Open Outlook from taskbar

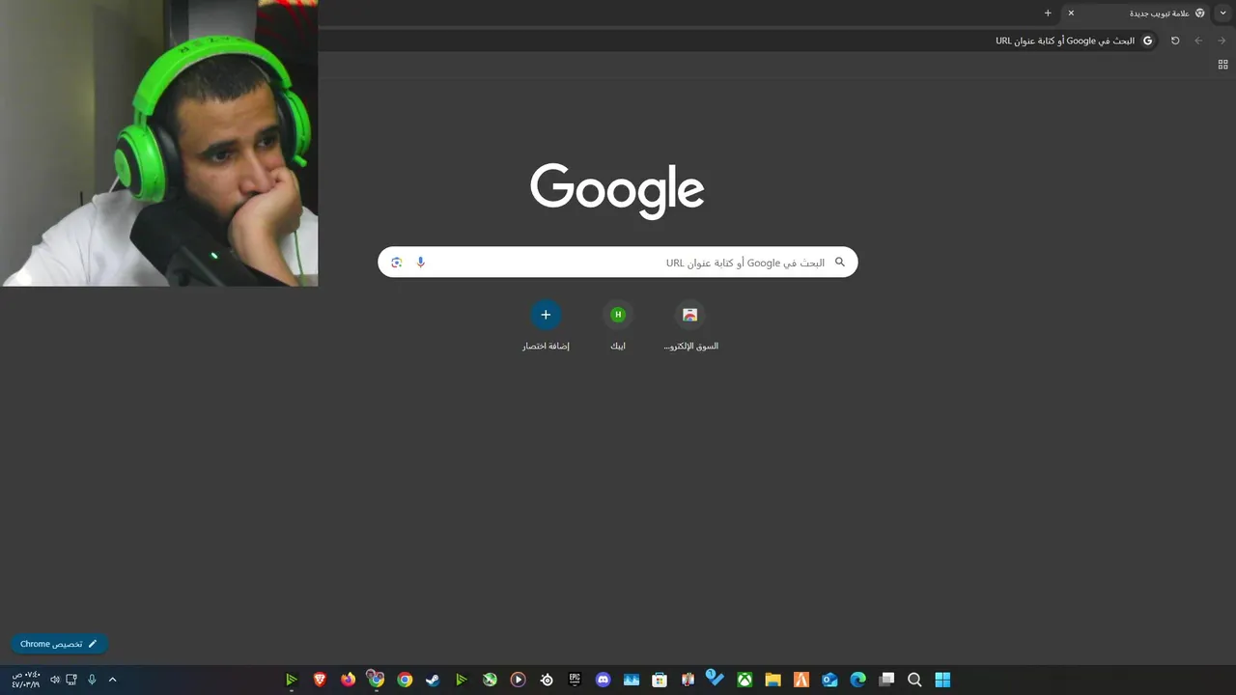point(829,680)
